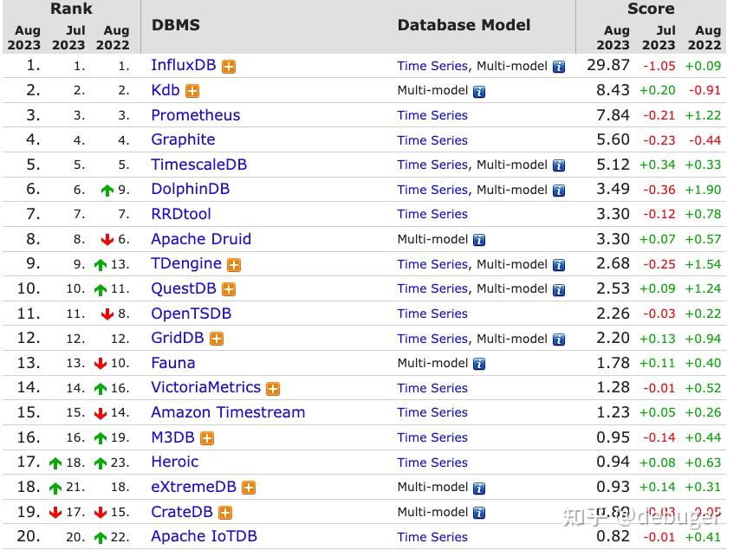The image size is (740, 550).
Task: Click the orange plus icon beside CrateDB
Action: coord(225,513)
